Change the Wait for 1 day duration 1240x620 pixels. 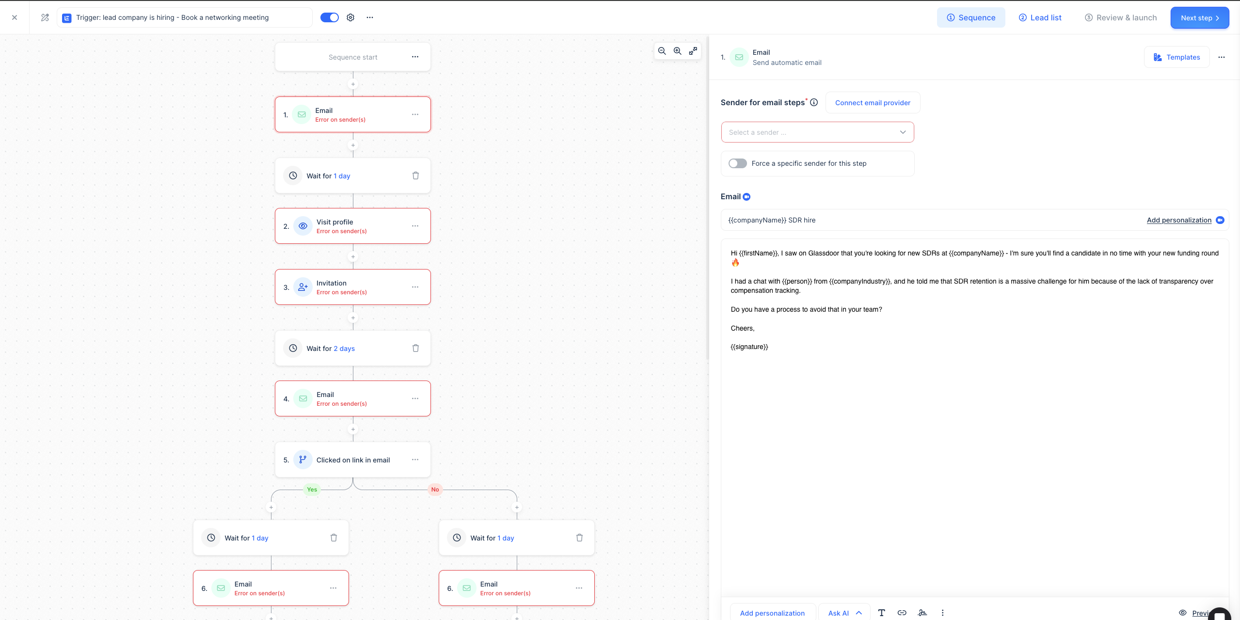pos(342,176)
